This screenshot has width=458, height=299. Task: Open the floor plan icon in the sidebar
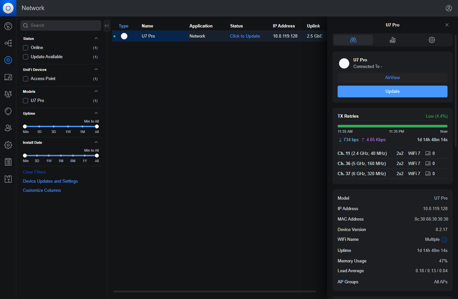8,179
